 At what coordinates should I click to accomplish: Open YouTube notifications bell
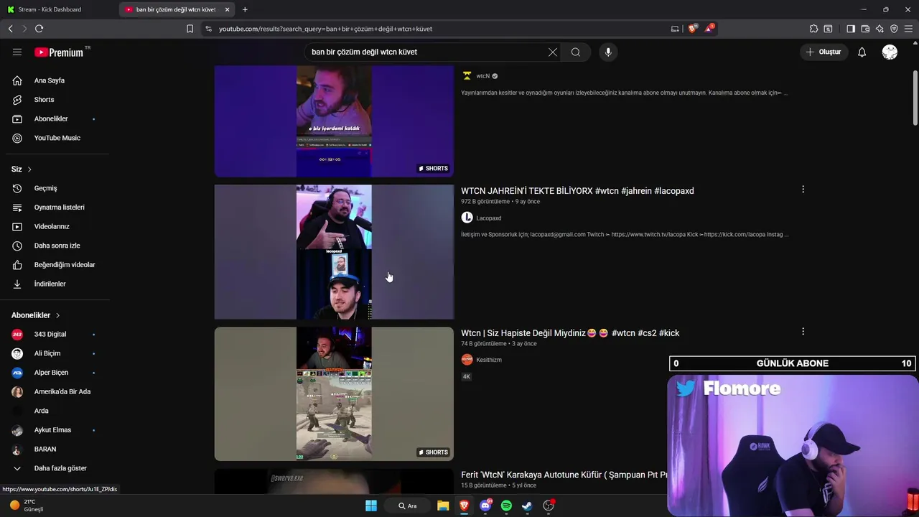coord(862,52)
